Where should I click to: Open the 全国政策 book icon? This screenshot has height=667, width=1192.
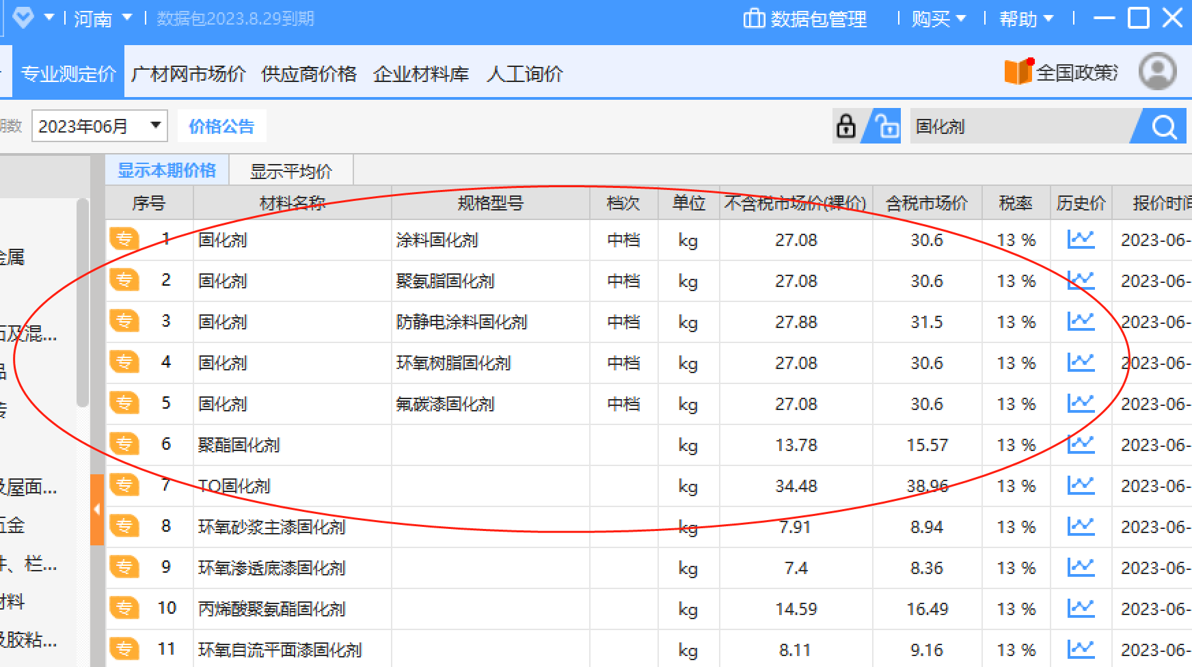(x=1018, y=72)
